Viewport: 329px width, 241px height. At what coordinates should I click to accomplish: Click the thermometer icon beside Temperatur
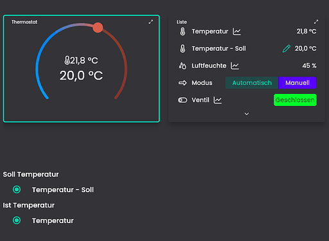[x=183, y=31]
